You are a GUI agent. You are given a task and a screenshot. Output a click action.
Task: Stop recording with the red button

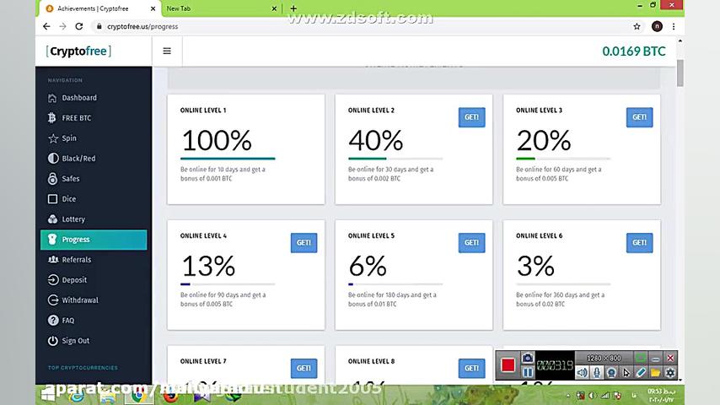click(508, 365)
